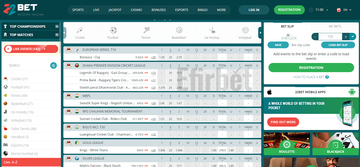Open the Apple iOS app icon
The image size is (360, 167).
tap(270, 92)
